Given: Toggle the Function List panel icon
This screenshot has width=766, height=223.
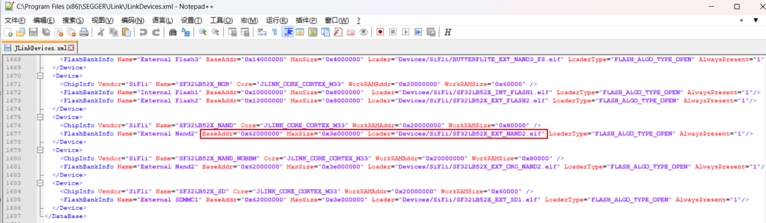Looking at the screenshot, I should [x=338, y=32].
